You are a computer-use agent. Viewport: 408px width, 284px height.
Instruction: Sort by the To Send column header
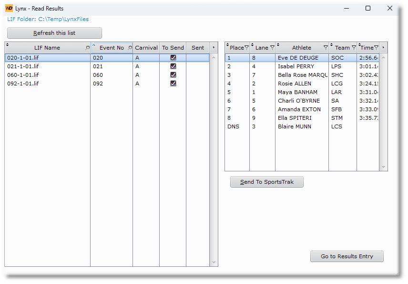coord(173,48)
